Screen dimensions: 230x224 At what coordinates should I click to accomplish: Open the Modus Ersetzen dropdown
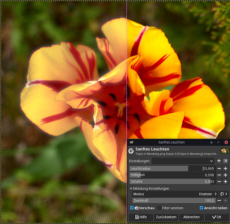click(x=175, y=194)
